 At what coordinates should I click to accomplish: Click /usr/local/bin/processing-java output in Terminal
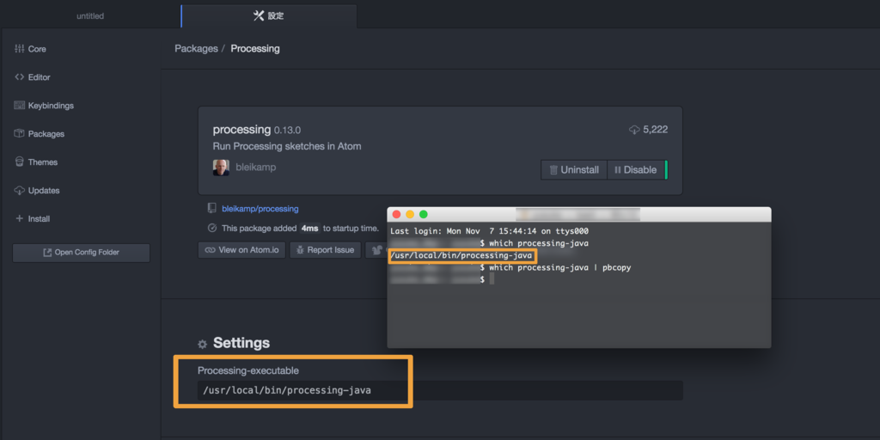tap(461, 256)
